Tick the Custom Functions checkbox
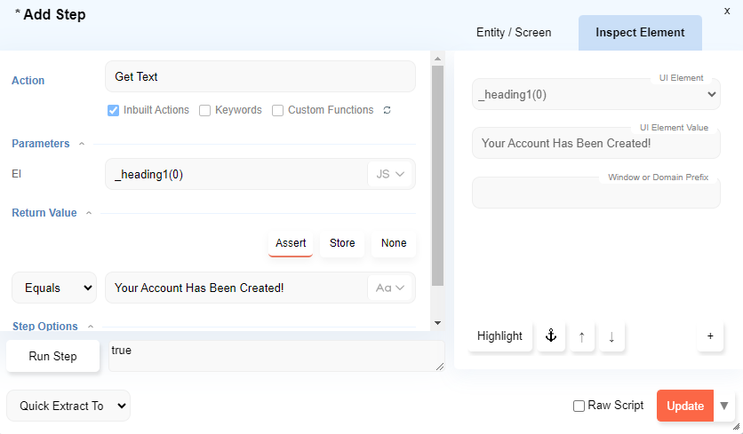 tap(278, 111)
